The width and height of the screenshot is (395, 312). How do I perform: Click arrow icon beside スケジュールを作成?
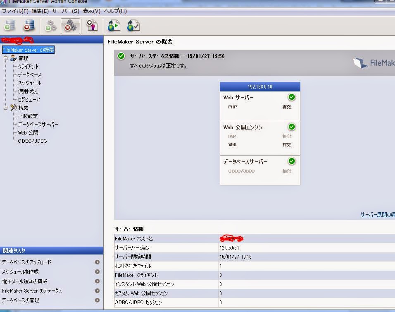(97, 271)
